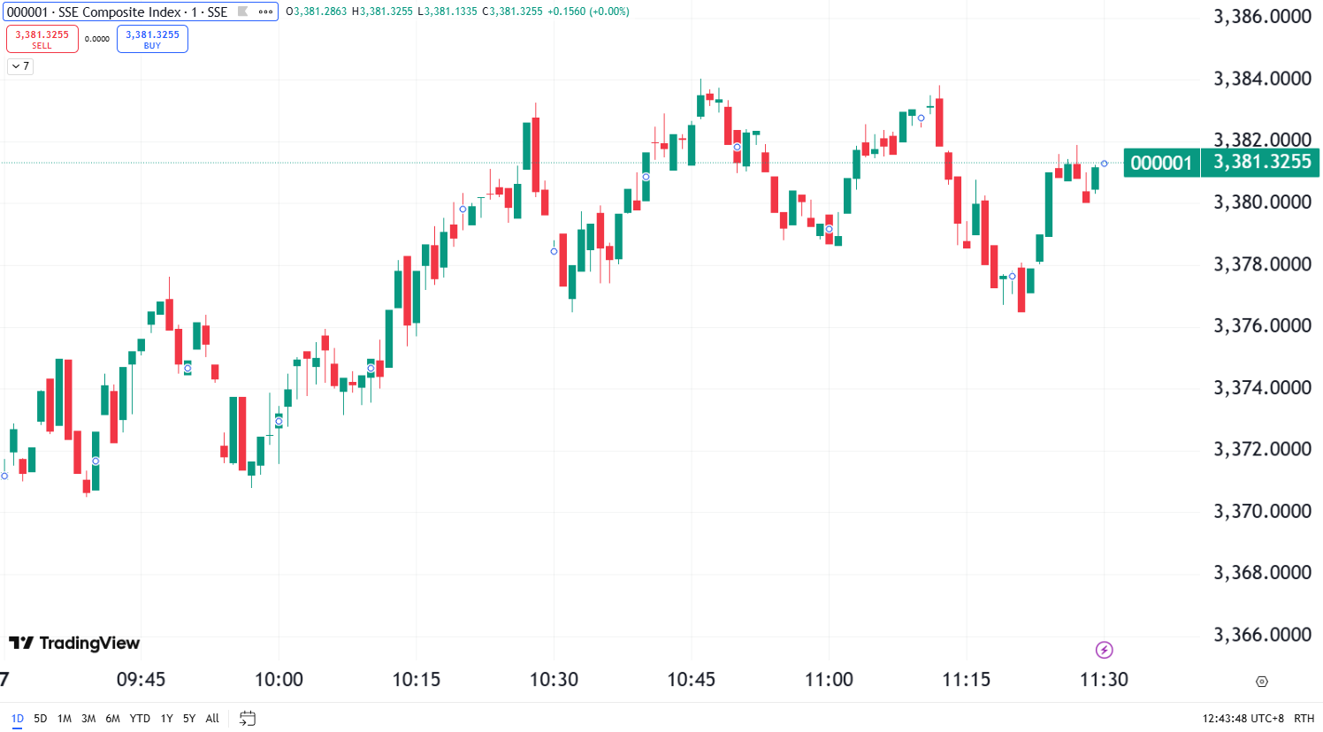Screen dimensions: 1323x732
Task: Expand the quantity dropdown showing 7
Action: pyautogui.click(x=19, y=66)
